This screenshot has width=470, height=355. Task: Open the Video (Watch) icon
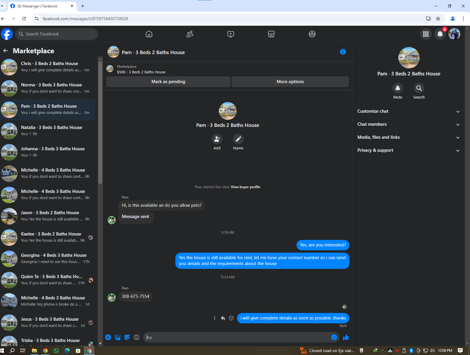pos(231,34)
